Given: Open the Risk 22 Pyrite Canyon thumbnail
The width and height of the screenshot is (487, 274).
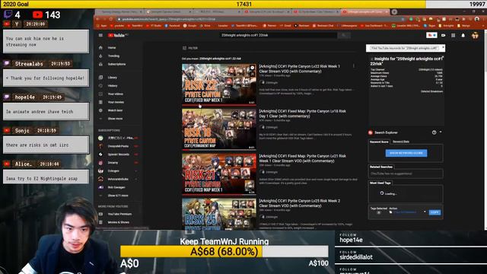Looking at the screenshot, I should (219, 84).
